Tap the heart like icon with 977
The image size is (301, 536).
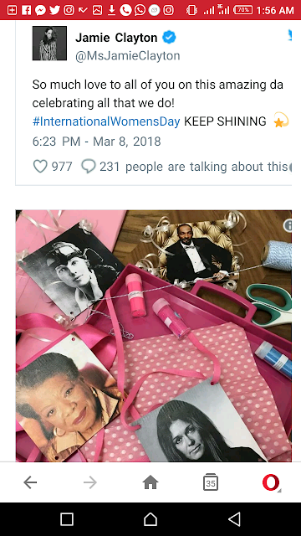(x=40, y=167)
